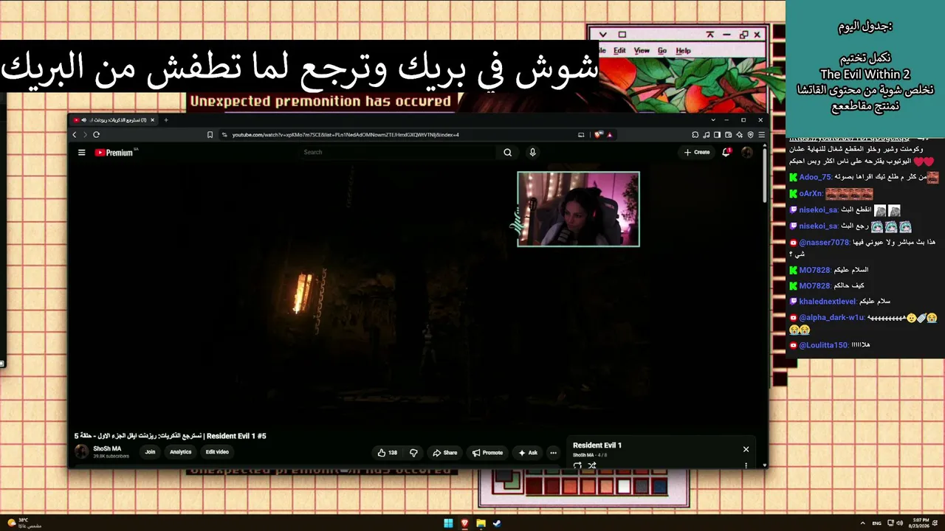
Task: Open the volume control in system tray
Action: point(899,523)
